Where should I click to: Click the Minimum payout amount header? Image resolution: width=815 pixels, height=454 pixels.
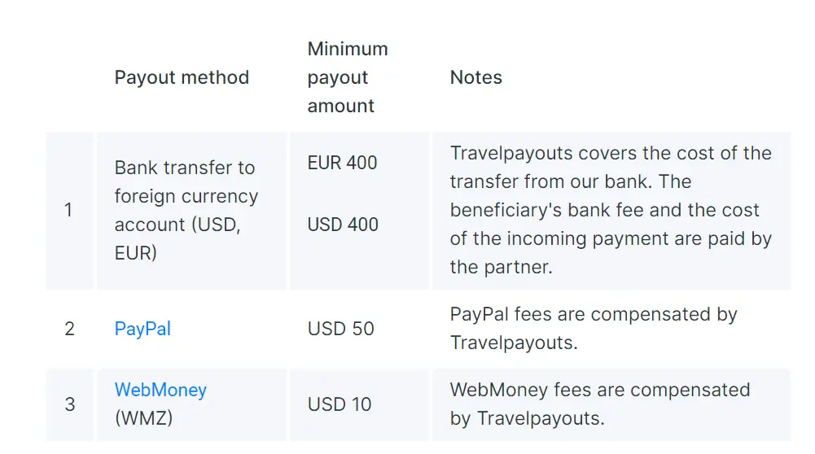coord(348,77)
